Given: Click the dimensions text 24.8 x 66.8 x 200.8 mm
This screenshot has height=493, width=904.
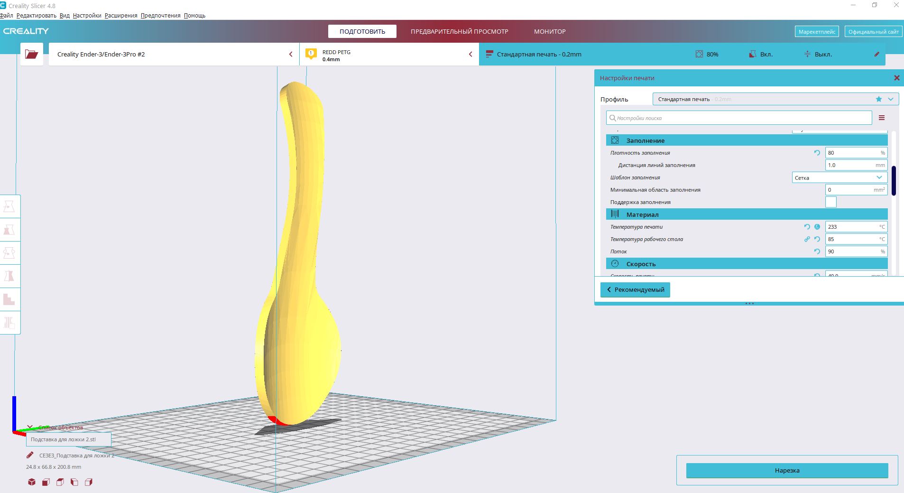Looking at the screenshot, I should coord(54,467).
